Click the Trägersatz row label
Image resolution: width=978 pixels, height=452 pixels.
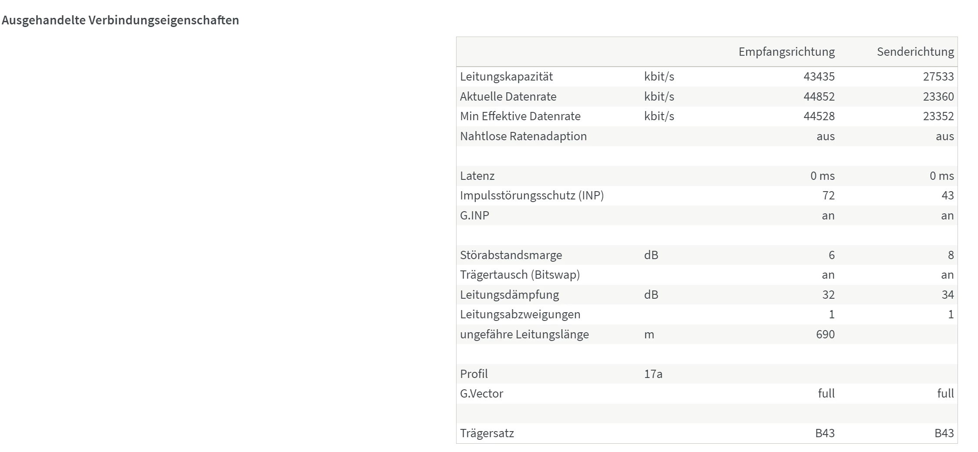tap(487, 433)
